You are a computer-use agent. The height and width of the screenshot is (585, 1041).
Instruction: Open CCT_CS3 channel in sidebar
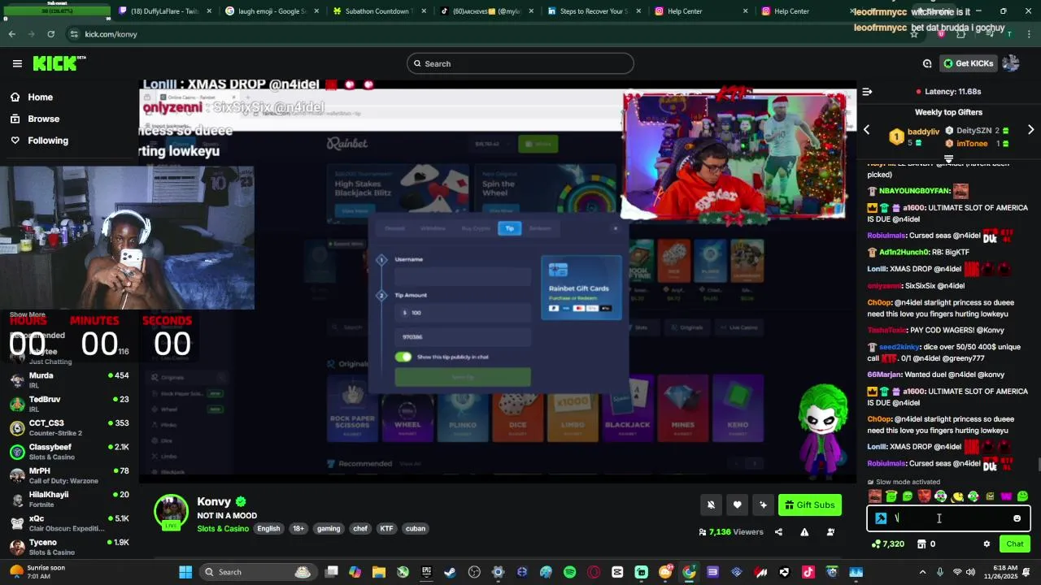click(69, 427)
